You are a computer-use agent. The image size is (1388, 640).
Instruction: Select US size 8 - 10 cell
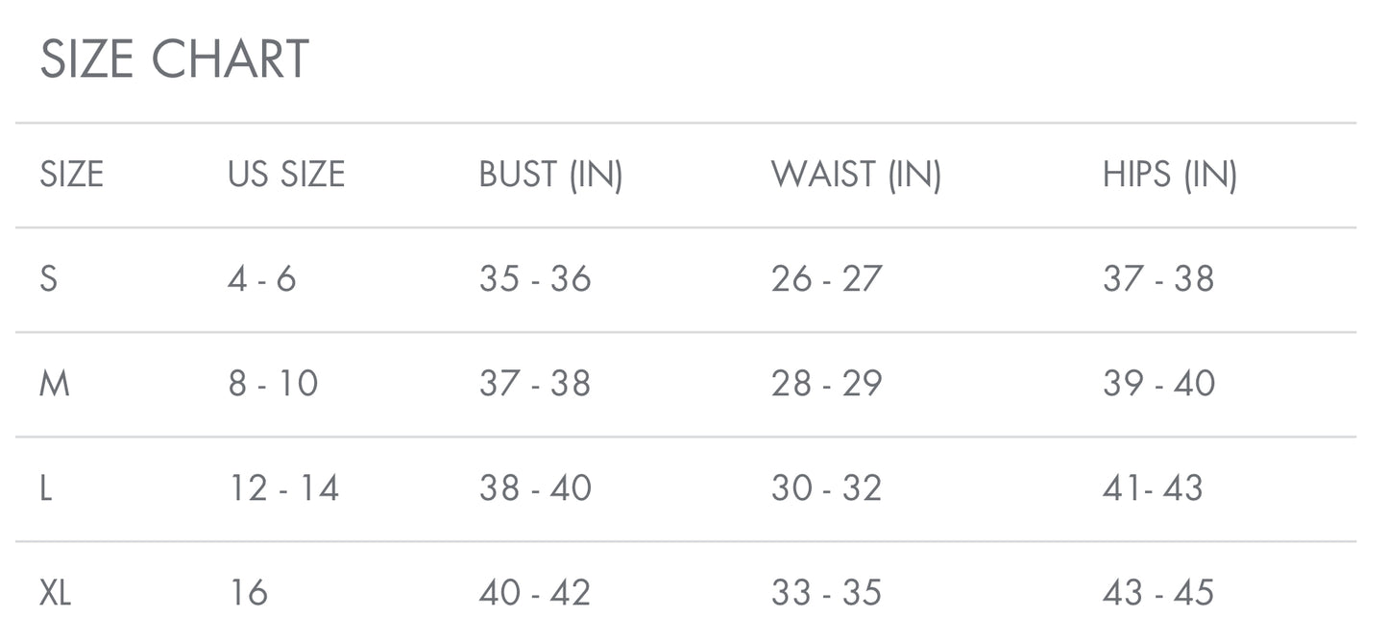coord(273,384)
